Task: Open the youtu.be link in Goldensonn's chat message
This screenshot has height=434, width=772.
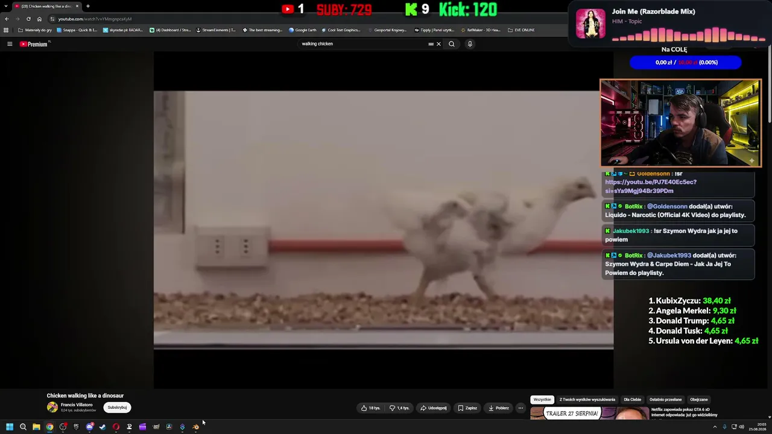Action: 651,186
